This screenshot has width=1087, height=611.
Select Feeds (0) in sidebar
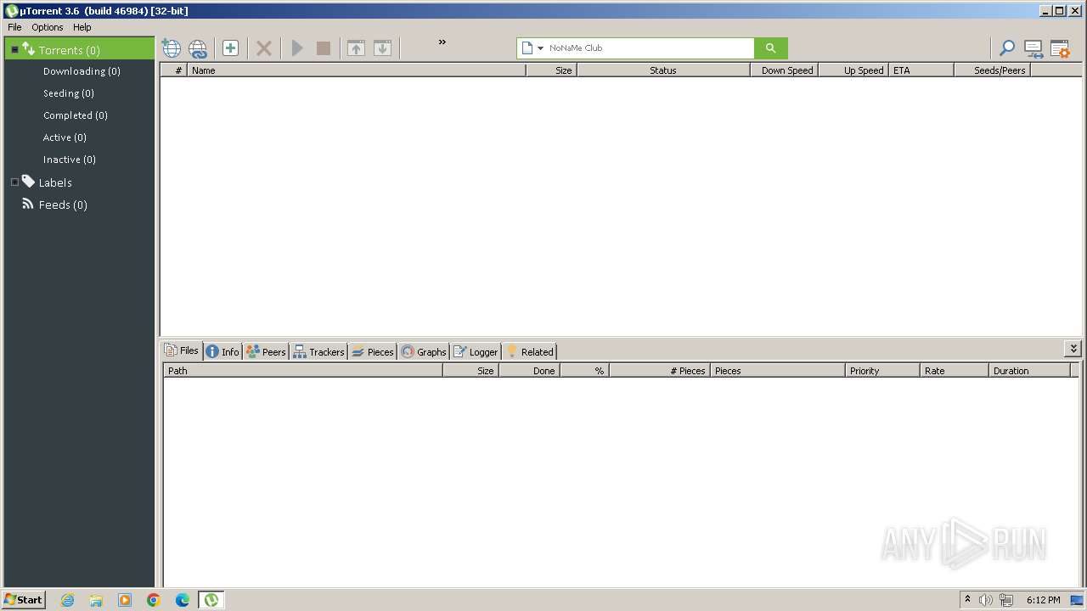(x=63, y=205)
